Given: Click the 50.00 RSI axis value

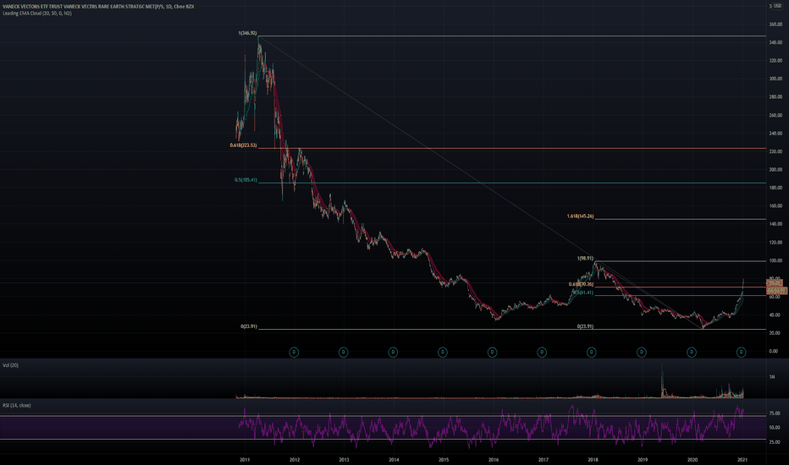Looking at the screenshot, I should 775,427.
